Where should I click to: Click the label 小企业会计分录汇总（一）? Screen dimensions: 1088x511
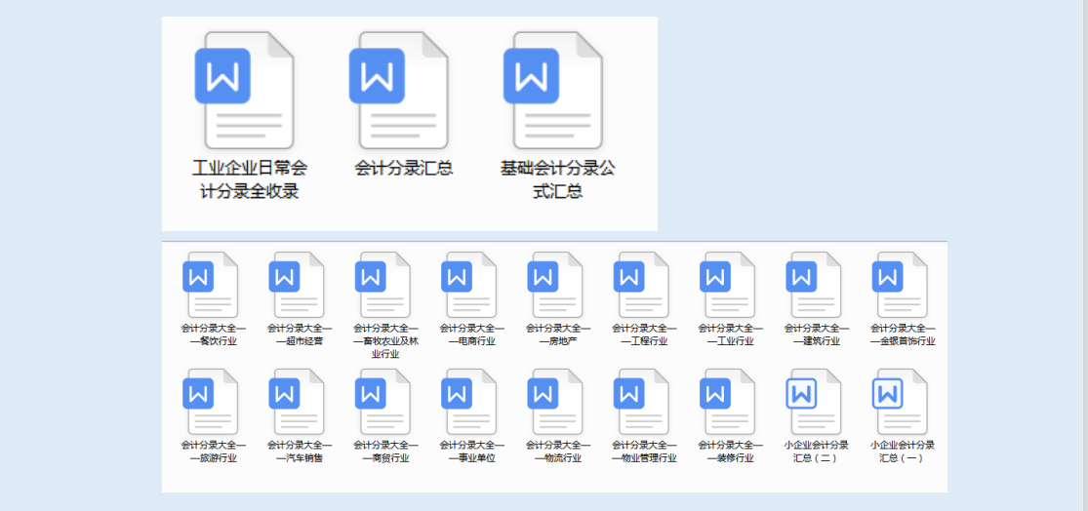pos(903,452)
